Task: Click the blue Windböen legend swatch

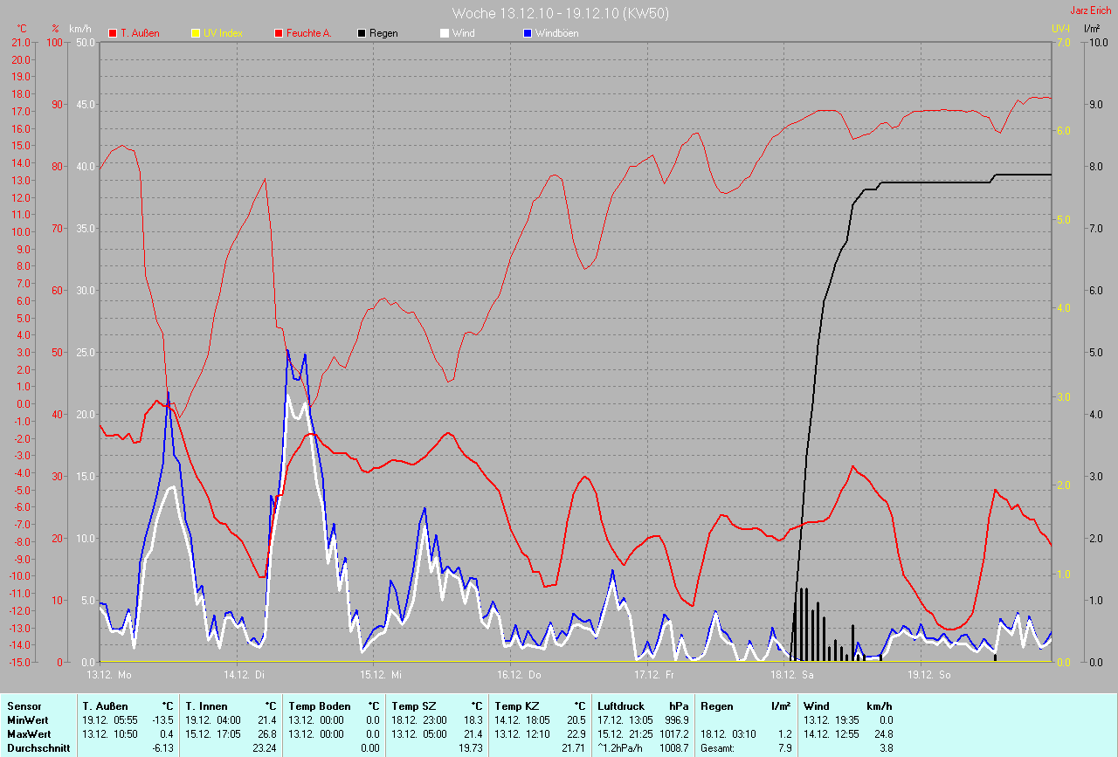Action: coord(528,33)
